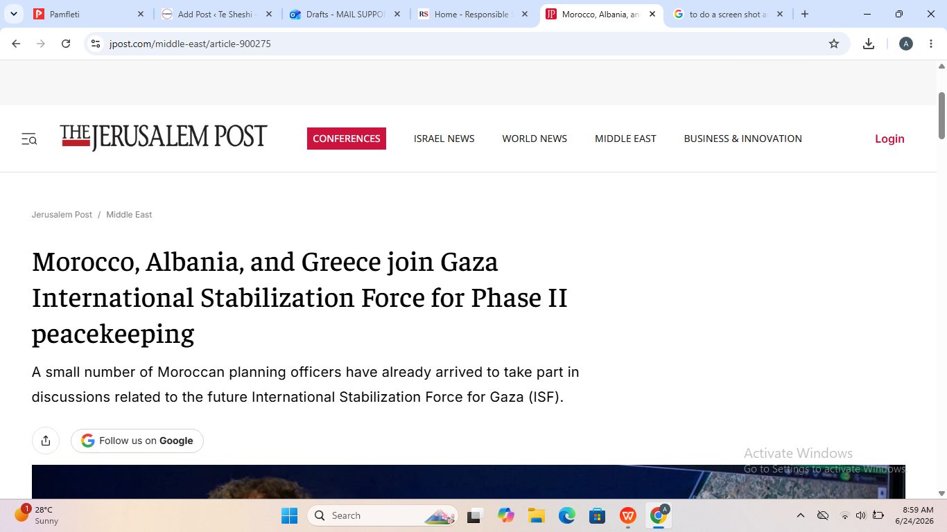The image size is (947, 532).
Task: Click the page vertical scrollbar thumb
Action: [x=941, y=114]
